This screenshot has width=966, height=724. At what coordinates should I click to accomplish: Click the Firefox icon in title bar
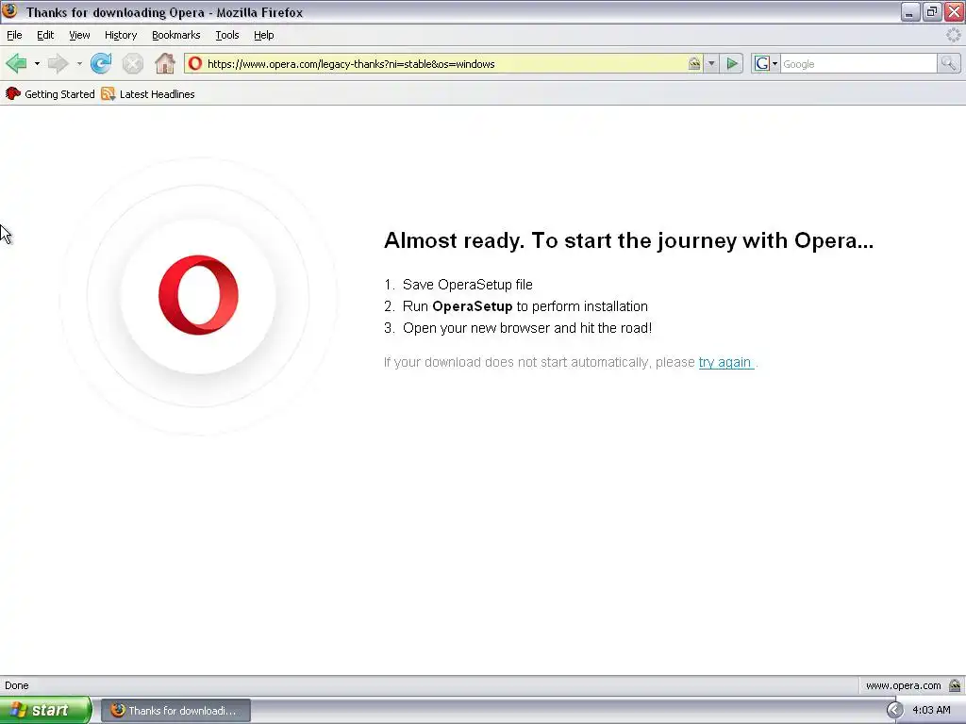(x=9, y=11)
